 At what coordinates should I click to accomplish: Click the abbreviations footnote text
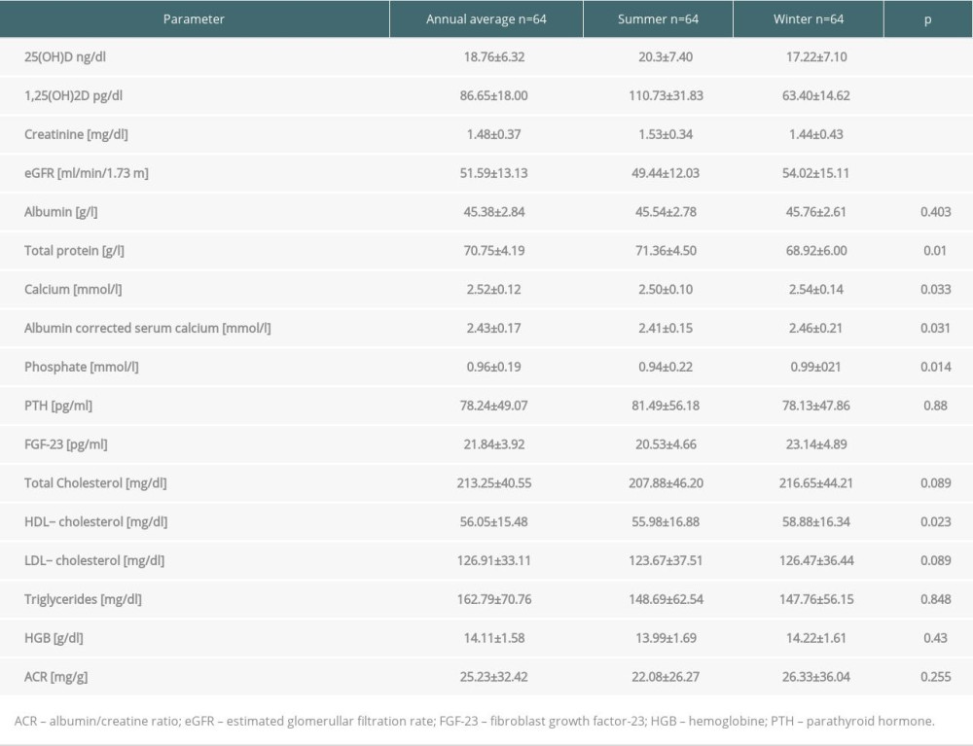pyautogui.click(x=474, y=722)
